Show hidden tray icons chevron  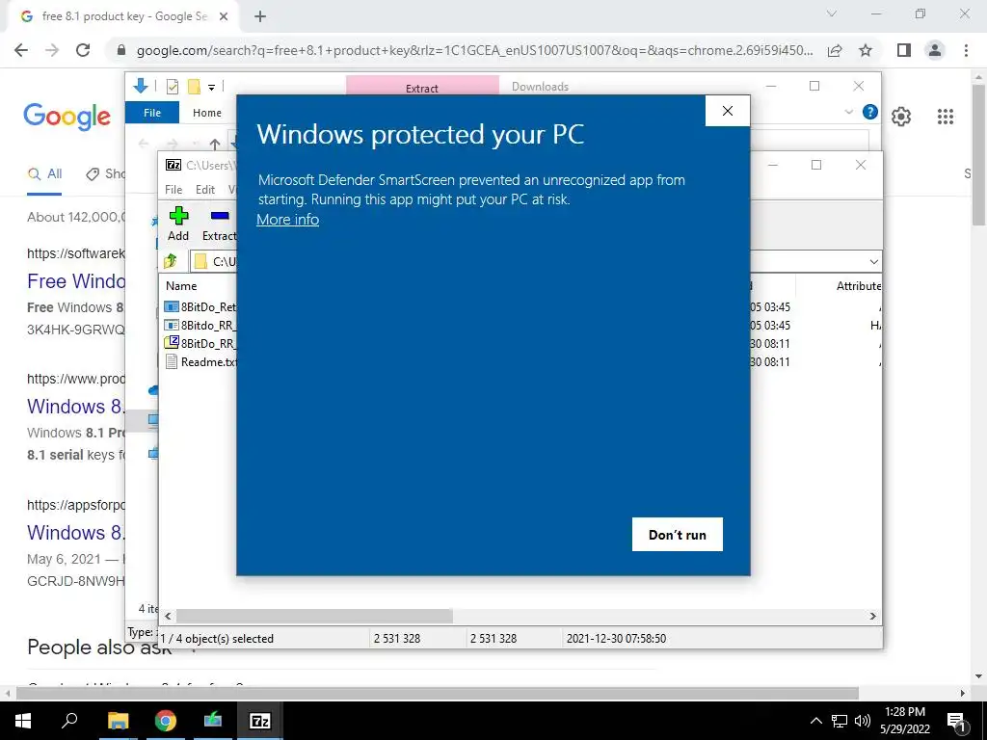815,721
